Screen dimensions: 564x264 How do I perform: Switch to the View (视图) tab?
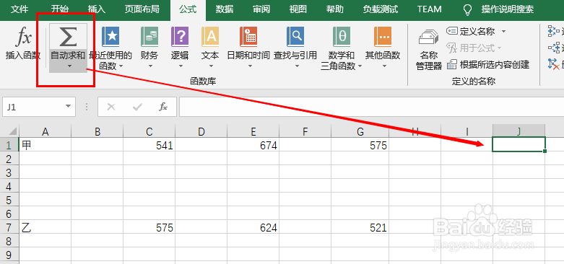pos(298,9)
